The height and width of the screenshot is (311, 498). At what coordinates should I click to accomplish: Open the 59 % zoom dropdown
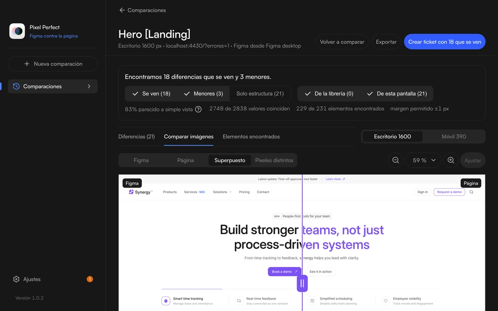(424, 160)
